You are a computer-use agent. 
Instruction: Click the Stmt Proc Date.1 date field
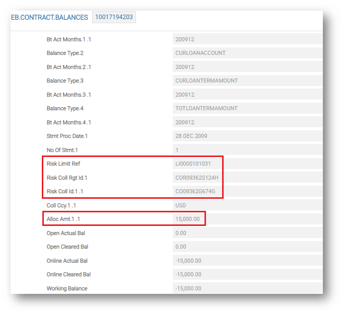(247, 136)
